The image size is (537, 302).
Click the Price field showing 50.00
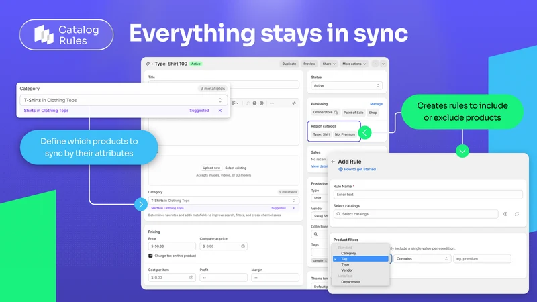click(x=172, y=246)
